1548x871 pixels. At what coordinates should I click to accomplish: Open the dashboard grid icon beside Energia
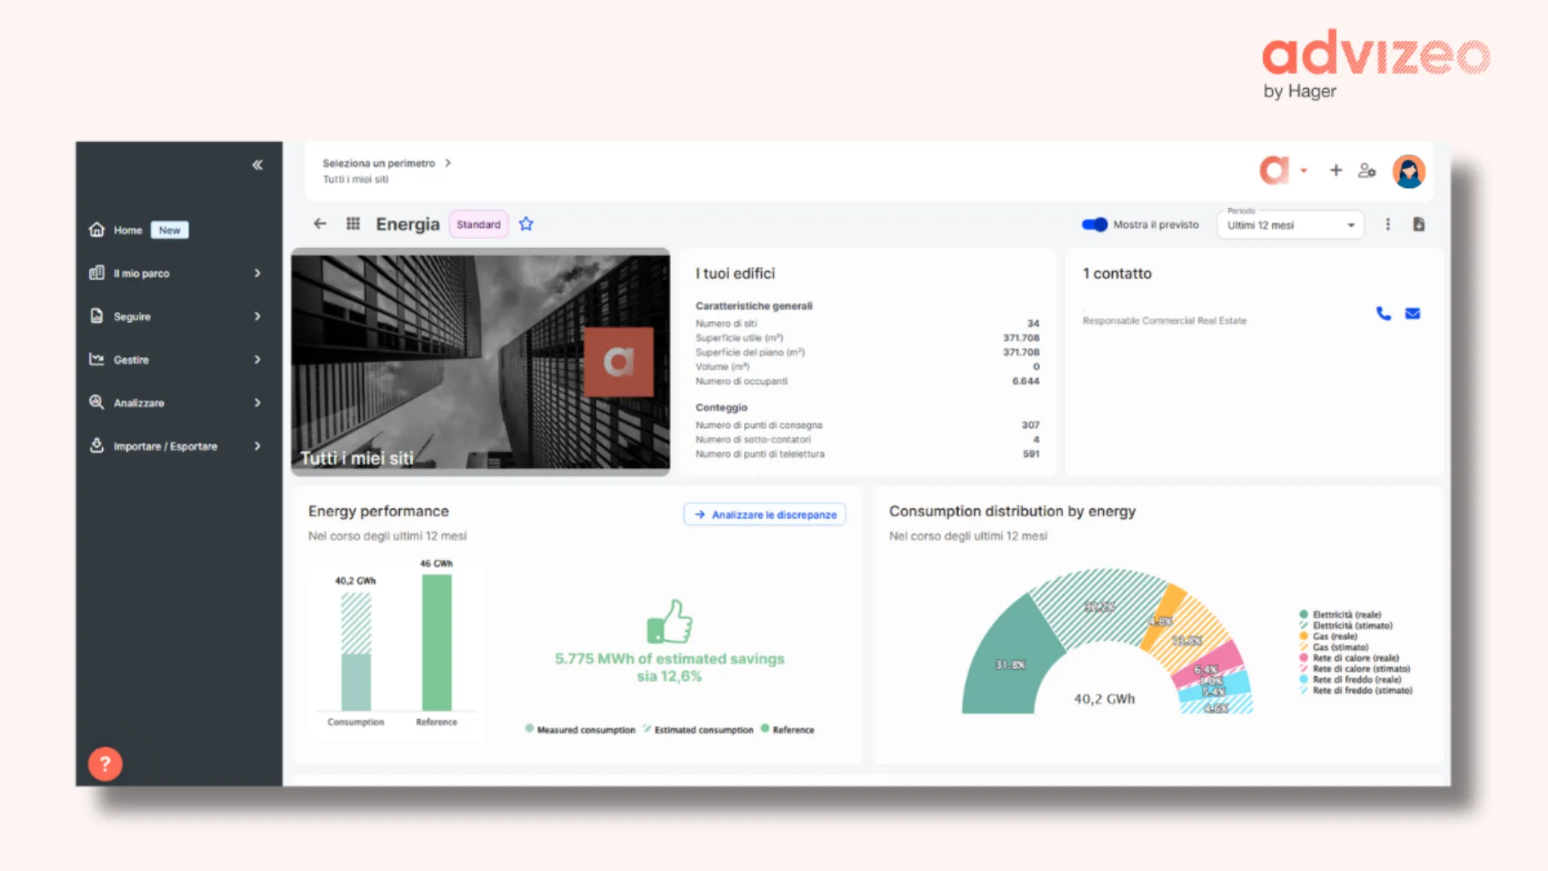[352, 223]
